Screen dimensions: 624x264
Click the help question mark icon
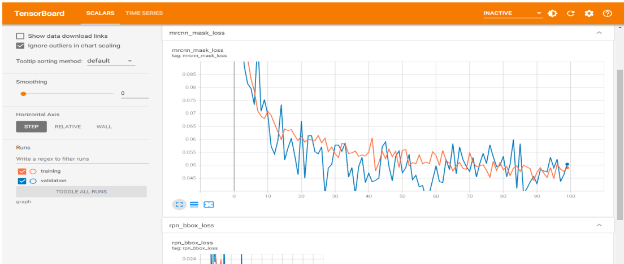(x=608, y=14)
